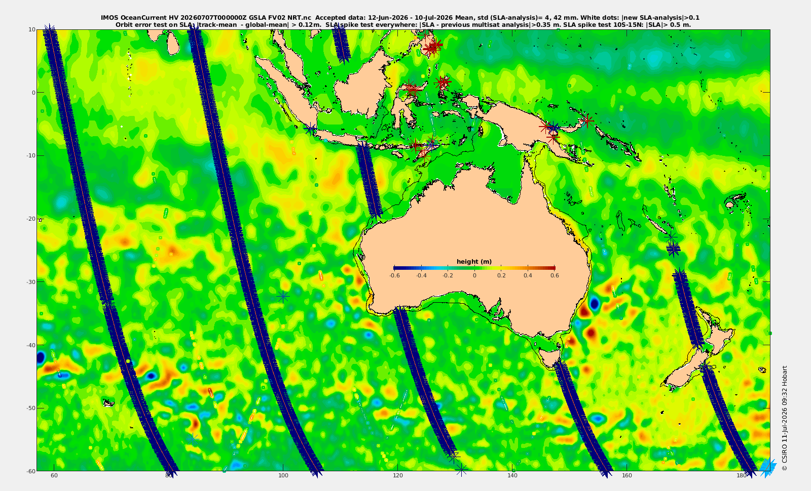Click the latitude axis label '-20'

[31, 219]
